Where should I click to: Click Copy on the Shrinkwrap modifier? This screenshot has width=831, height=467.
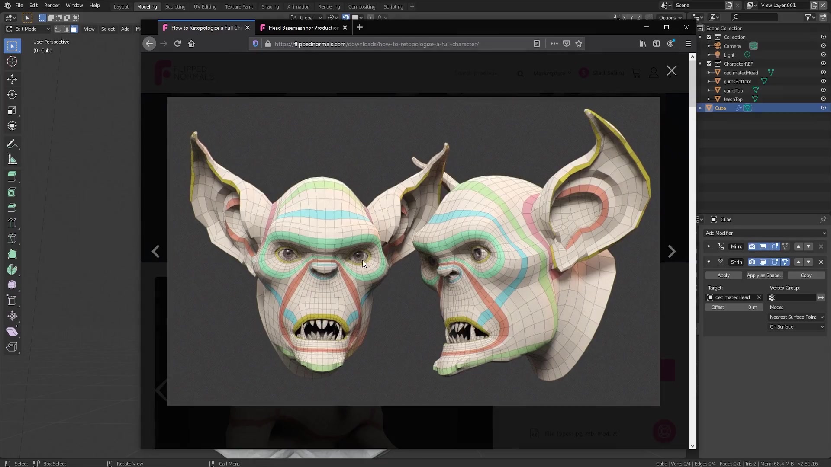[x=806, y=275]
